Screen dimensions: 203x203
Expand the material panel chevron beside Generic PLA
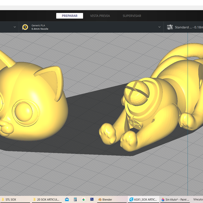(x=159, y=27)
